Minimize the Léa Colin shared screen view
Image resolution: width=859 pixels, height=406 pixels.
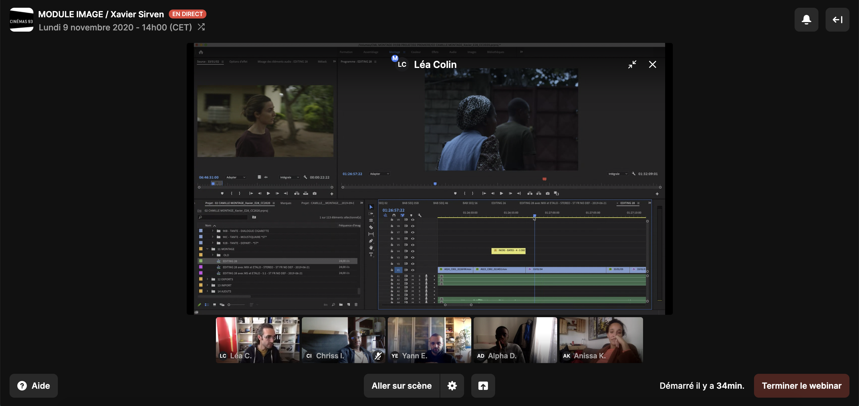(x=632, y=64)
